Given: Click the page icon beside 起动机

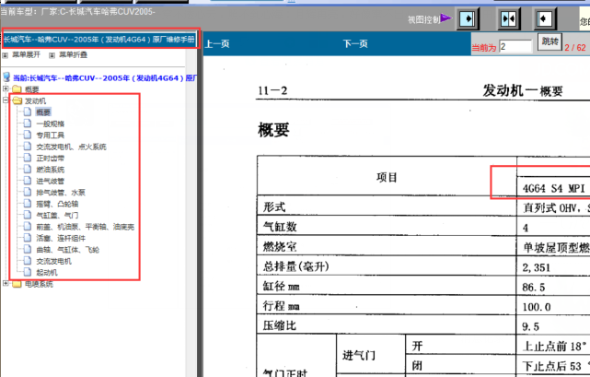Looking at the screenshot, I should click(x=29, y=273).
